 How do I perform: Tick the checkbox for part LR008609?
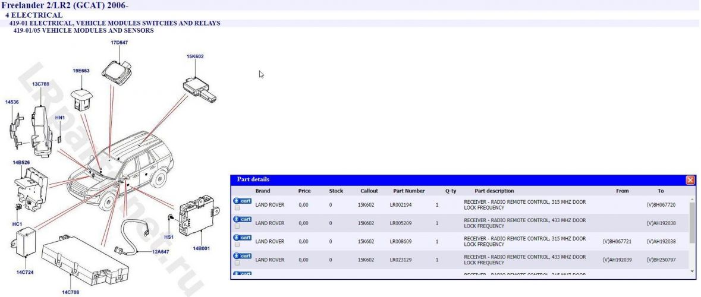[237, 244]
